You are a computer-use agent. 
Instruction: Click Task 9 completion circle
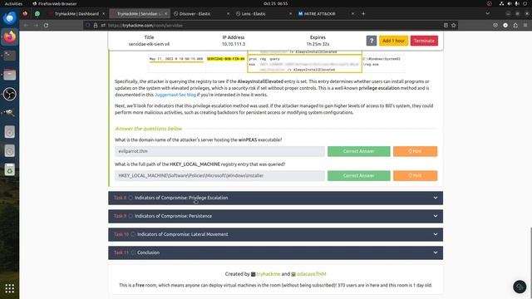(x=131, y=216)
